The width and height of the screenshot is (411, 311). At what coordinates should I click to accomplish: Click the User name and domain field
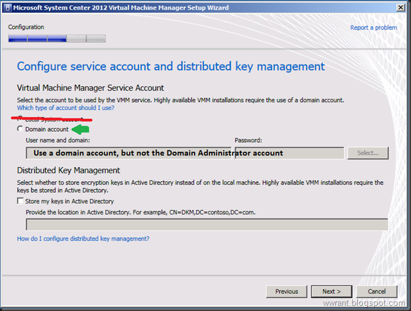click(128, 153)
